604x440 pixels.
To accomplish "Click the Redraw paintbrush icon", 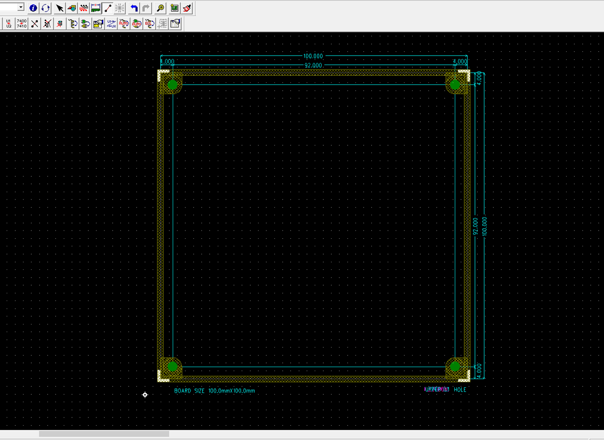I will (x=187, y=8).
